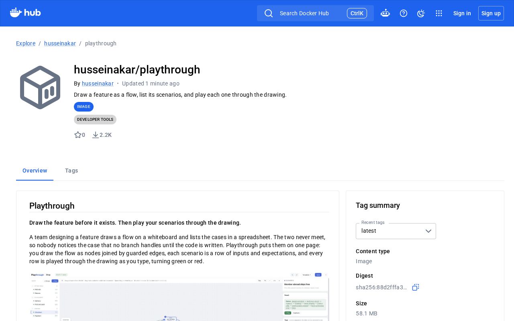Viewport: 514px width, 321px height.
Task: Click the Sign in link
Action: coord(462,13)
